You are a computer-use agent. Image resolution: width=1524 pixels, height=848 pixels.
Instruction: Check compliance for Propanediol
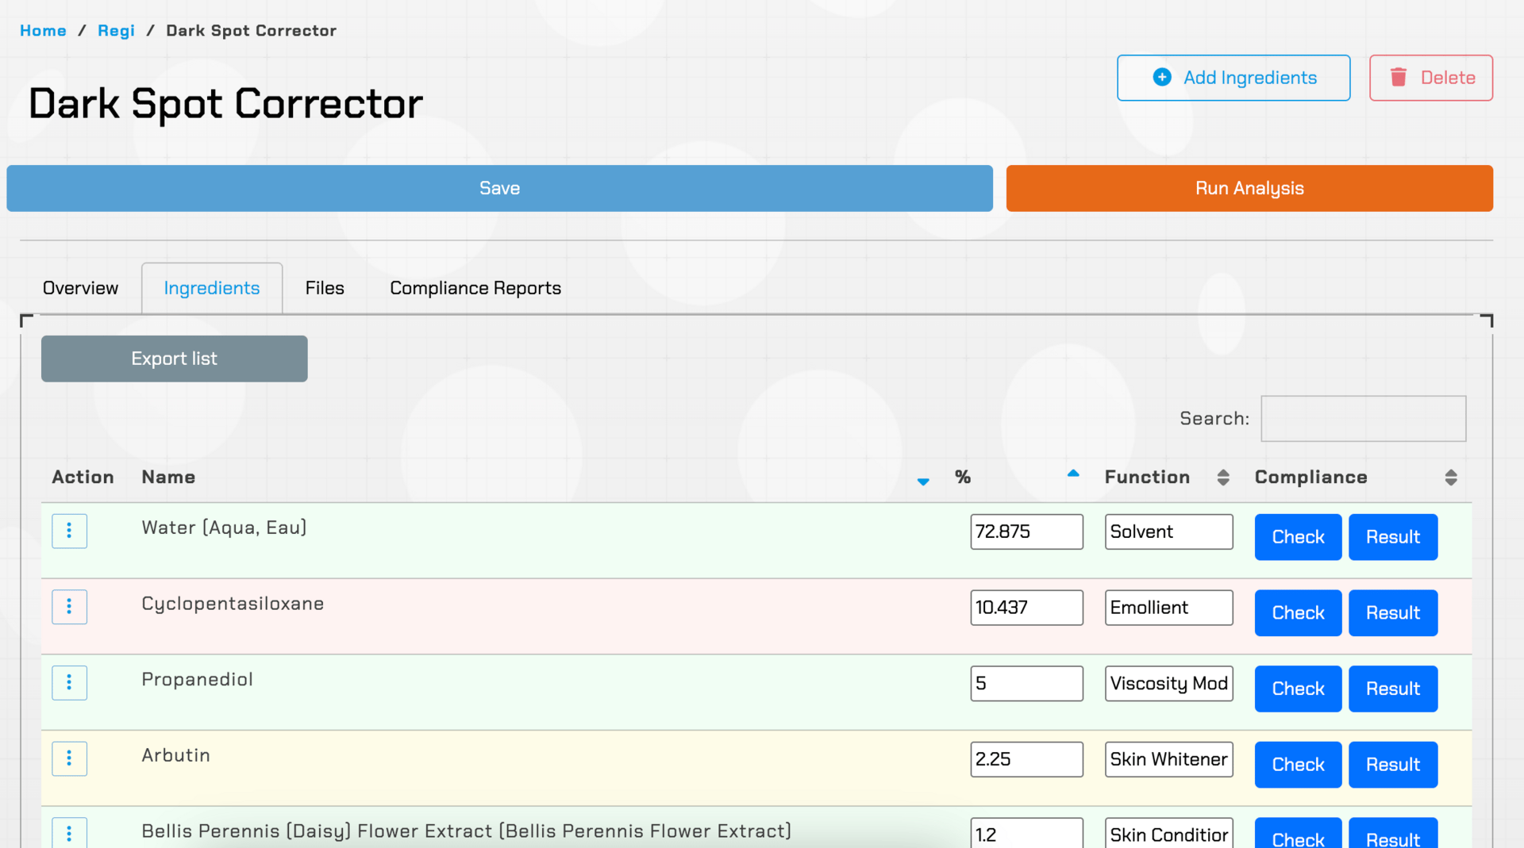(1298, 689)
